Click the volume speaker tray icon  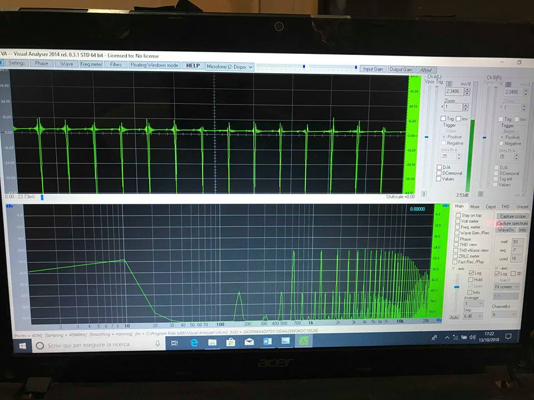click(x=472, y=337)
